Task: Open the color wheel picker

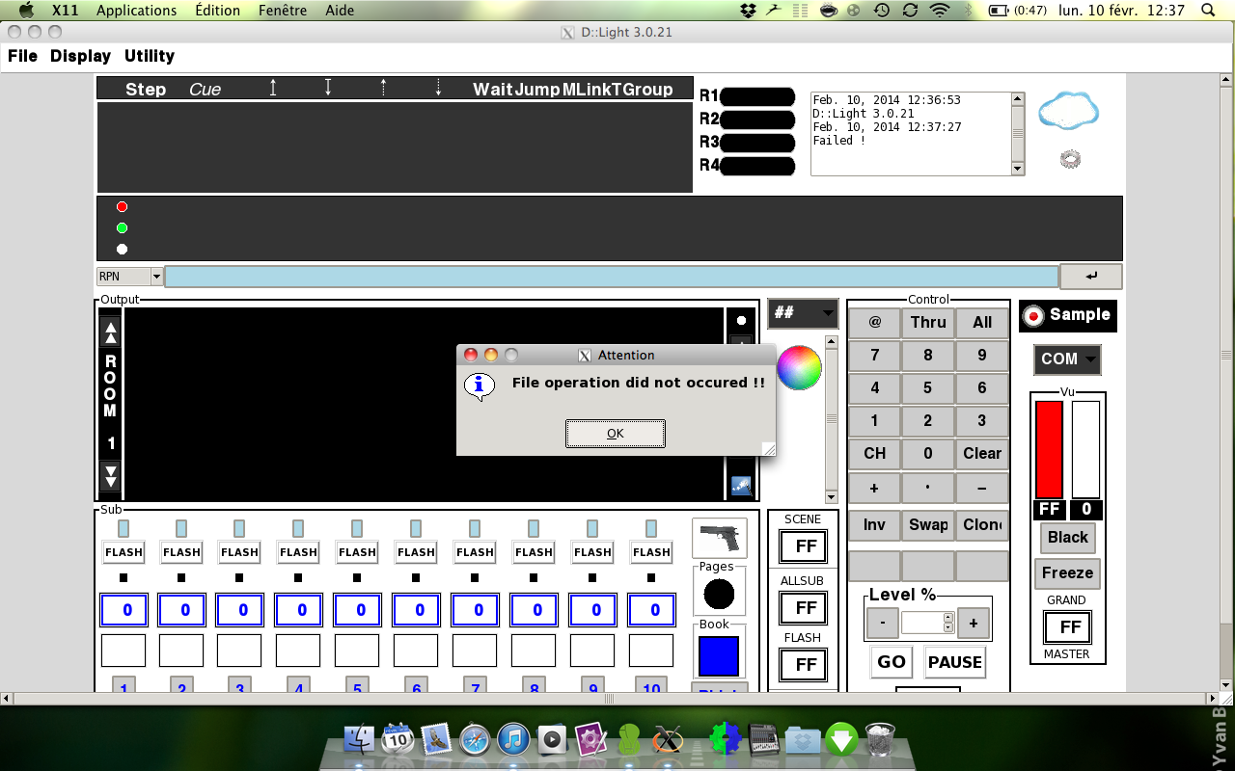Action: 799,367
